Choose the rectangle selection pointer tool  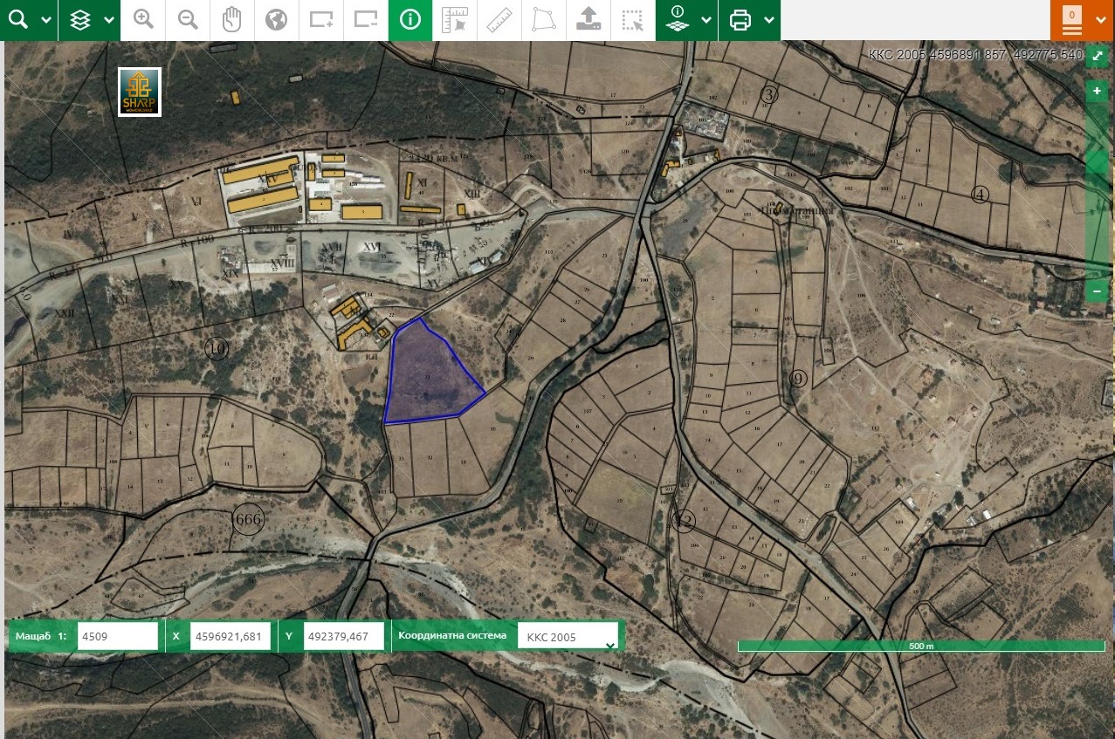[x=633, y=20]
